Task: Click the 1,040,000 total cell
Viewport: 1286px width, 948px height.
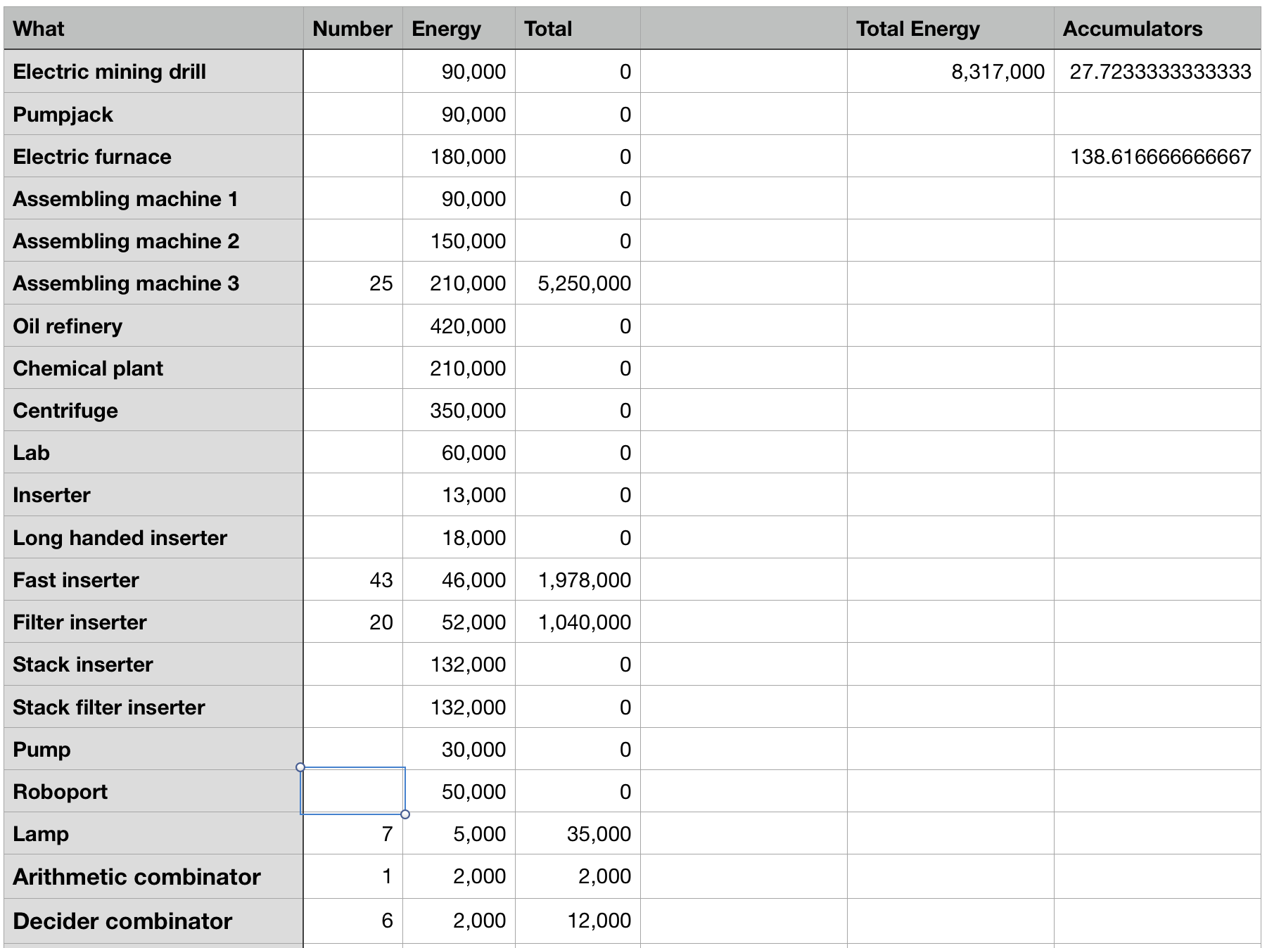Action: tap(578, 622)
